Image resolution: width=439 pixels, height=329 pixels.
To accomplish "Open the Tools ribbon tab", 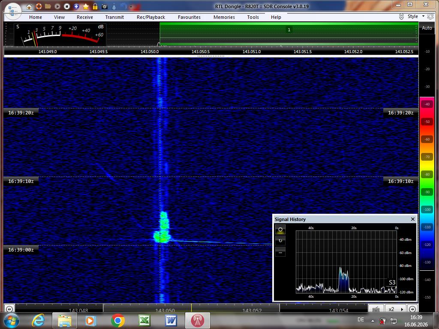I will click(253, 17).
